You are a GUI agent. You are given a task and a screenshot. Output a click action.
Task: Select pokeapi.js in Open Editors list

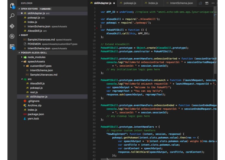(x=52, y=17)
